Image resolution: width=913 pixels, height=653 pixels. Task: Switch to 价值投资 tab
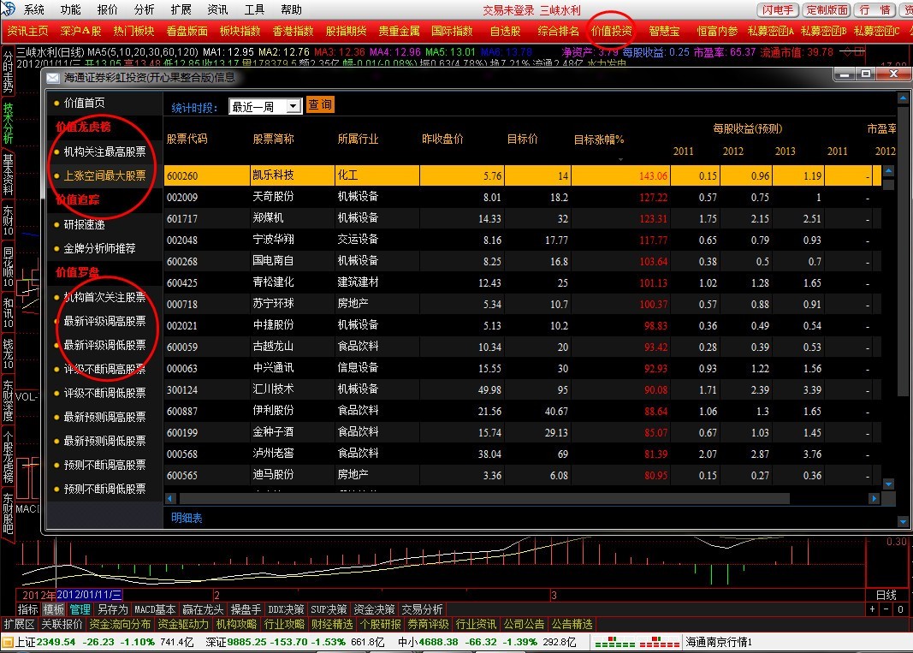[612, 31]
